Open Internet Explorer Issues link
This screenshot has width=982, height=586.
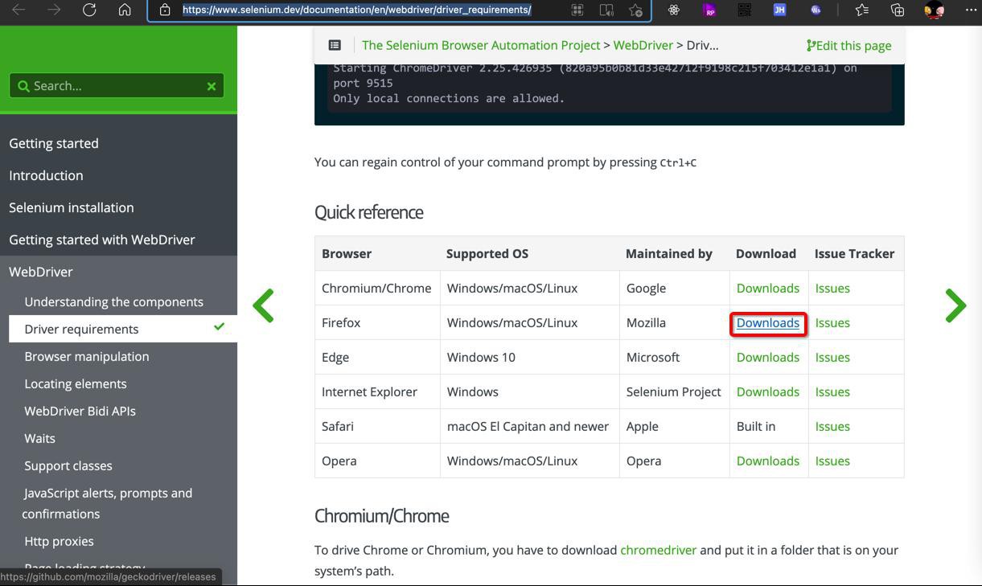832,391
